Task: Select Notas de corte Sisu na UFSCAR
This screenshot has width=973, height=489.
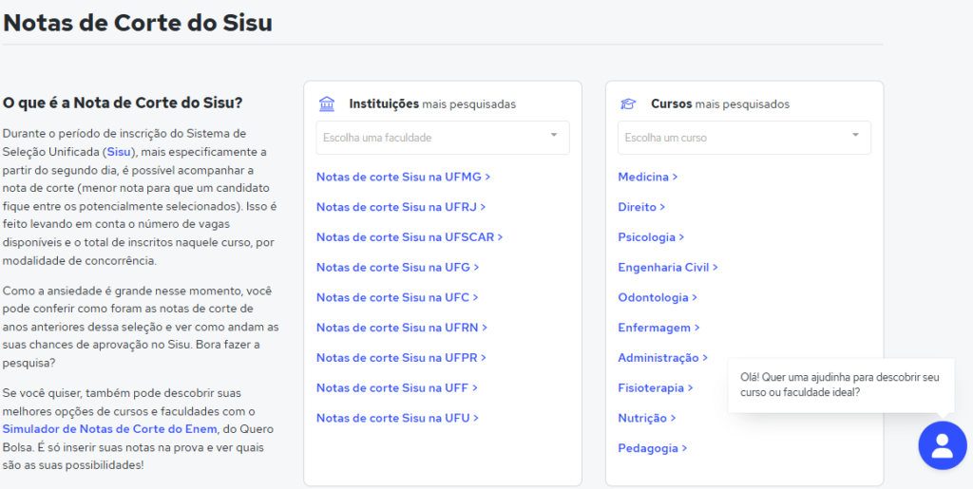Action: coord(410,237)
